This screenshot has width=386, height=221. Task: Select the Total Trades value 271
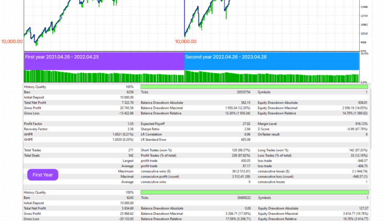[129, 150]
